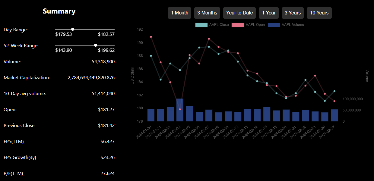Select the volume bar for 2024-01-30
The width and height of the screenshot is (374, 181).
point(151,115)
